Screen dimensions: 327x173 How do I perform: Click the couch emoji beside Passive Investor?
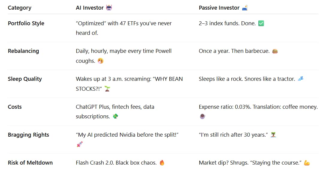(x=245, y=8)
